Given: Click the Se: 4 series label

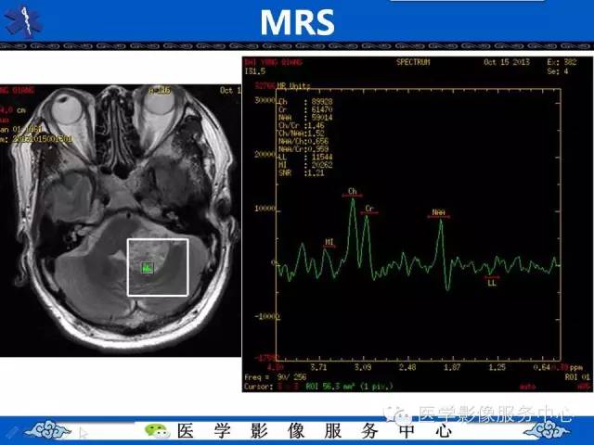Looking at the screenshot, I should coord(557,71).
